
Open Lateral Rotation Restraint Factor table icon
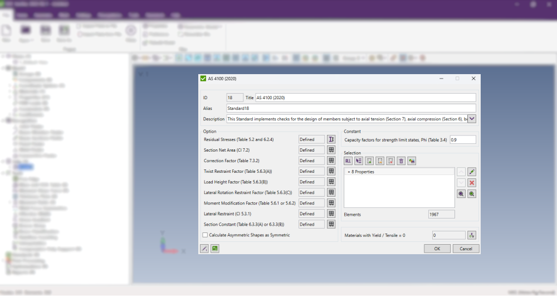(x=331, y=192)
